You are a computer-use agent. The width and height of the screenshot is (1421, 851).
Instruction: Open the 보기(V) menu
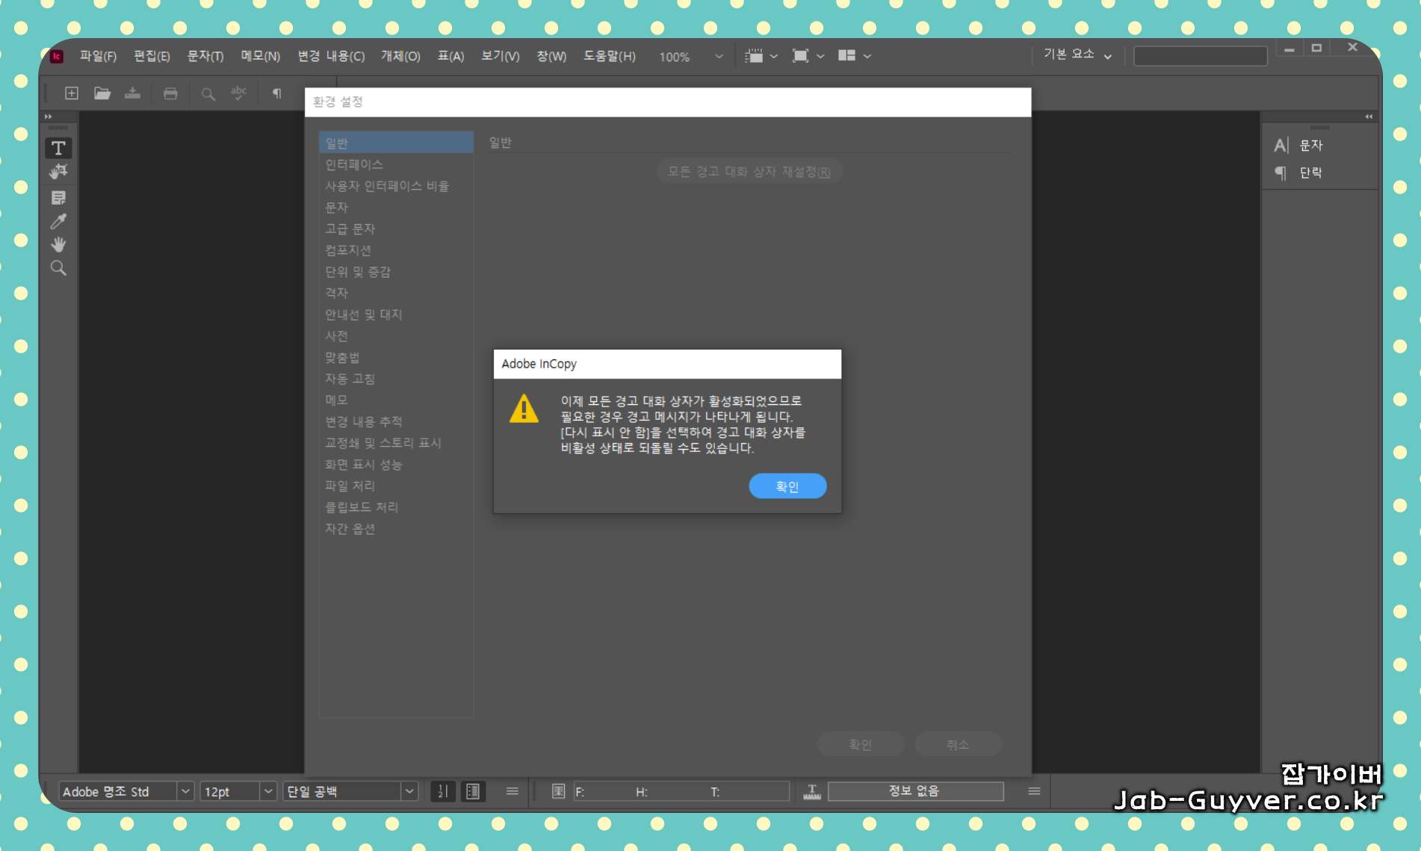click(500, 56)
